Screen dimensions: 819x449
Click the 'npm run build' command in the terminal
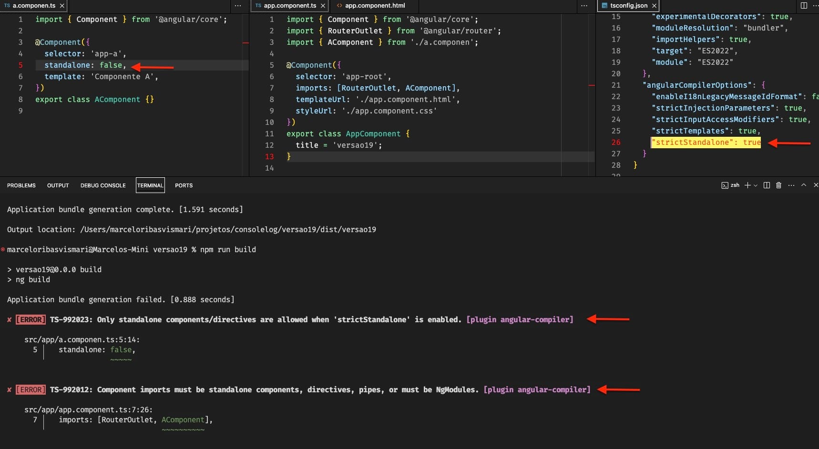(228, 250)
